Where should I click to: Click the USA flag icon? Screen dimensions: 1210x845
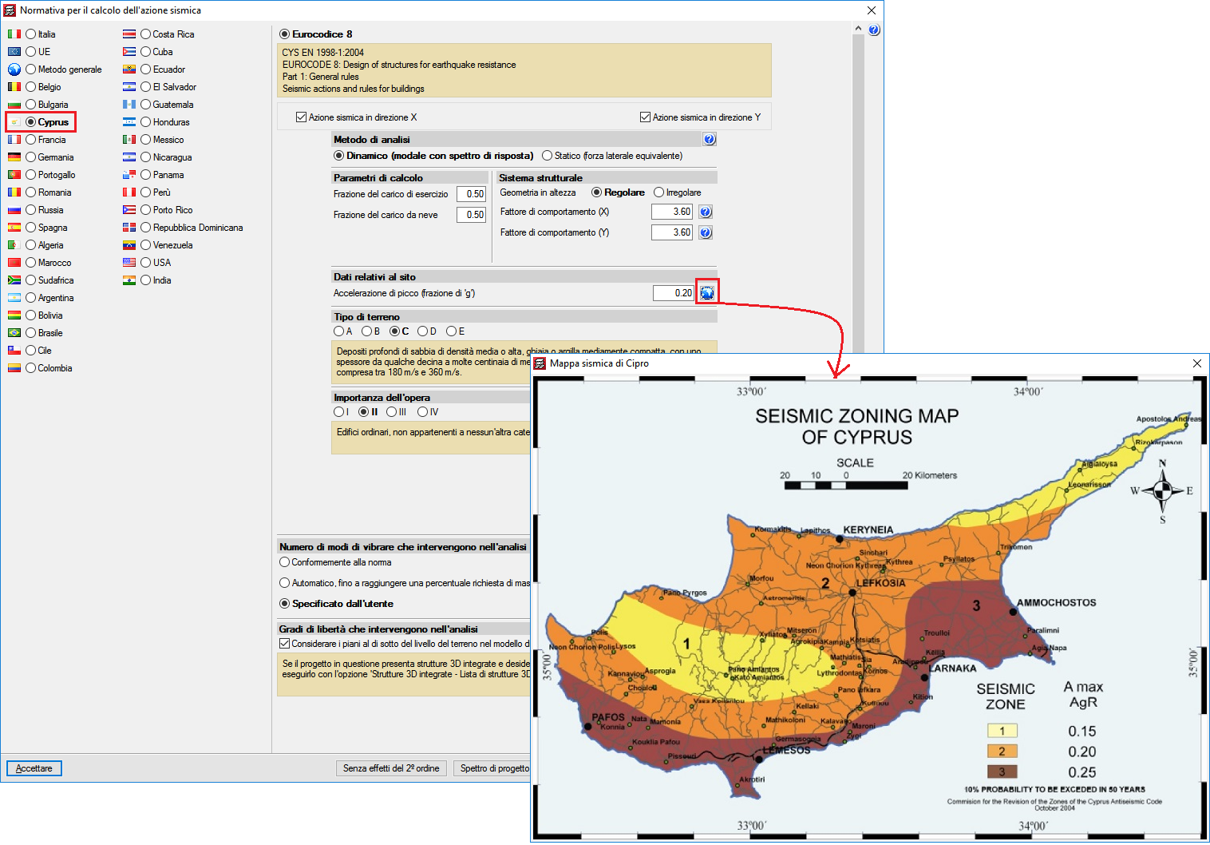tap(129, 263)
